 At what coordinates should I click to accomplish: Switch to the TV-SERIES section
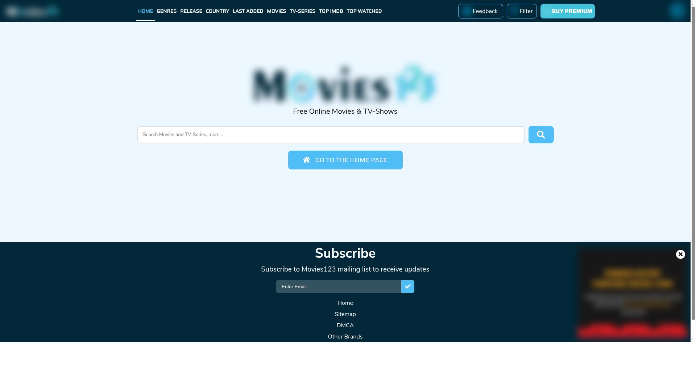[x=303, y=11]
